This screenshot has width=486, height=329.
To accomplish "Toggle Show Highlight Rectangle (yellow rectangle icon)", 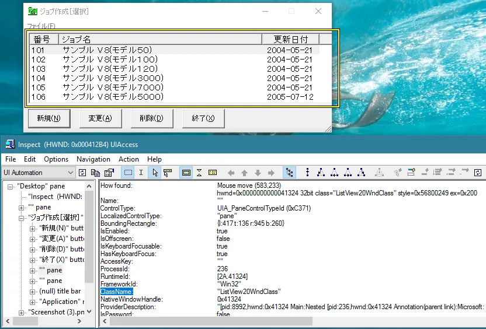I will tap(186, 173).
